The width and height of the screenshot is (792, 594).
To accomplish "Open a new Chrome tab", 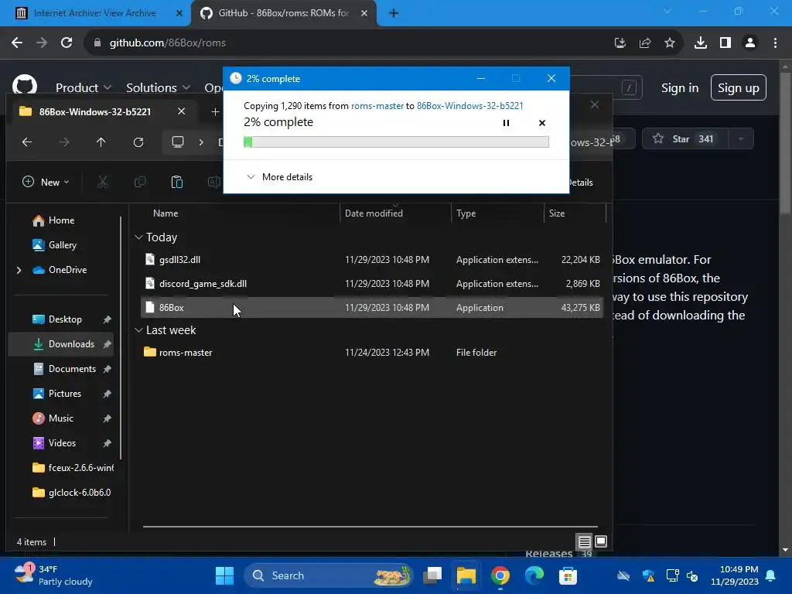I will click(x=394, y=13).
